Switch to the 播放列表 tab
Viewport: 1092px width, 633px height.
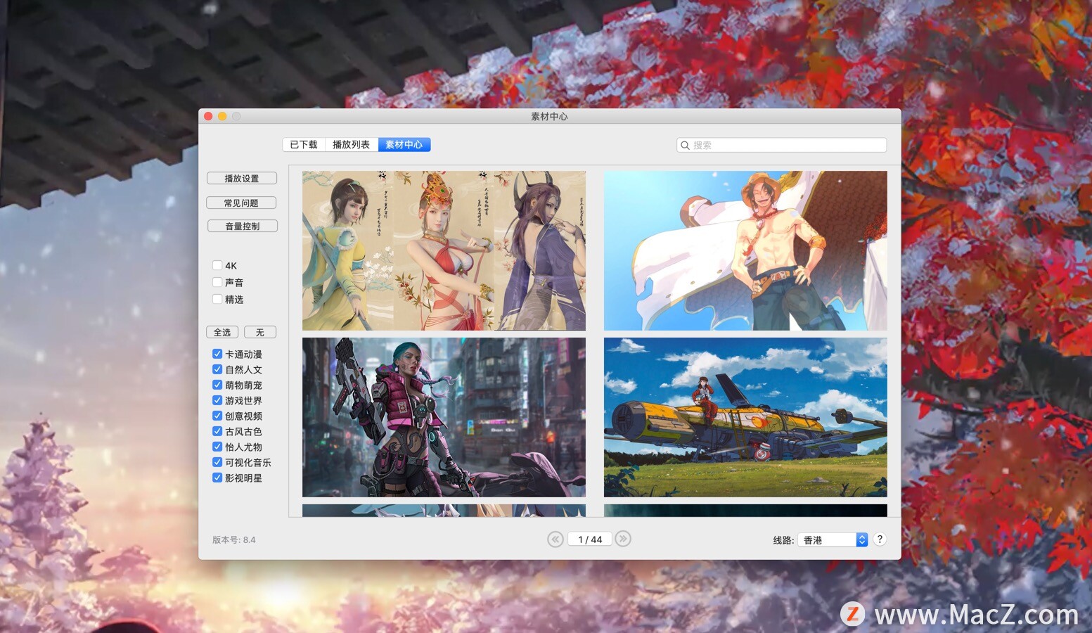(352, 144)
